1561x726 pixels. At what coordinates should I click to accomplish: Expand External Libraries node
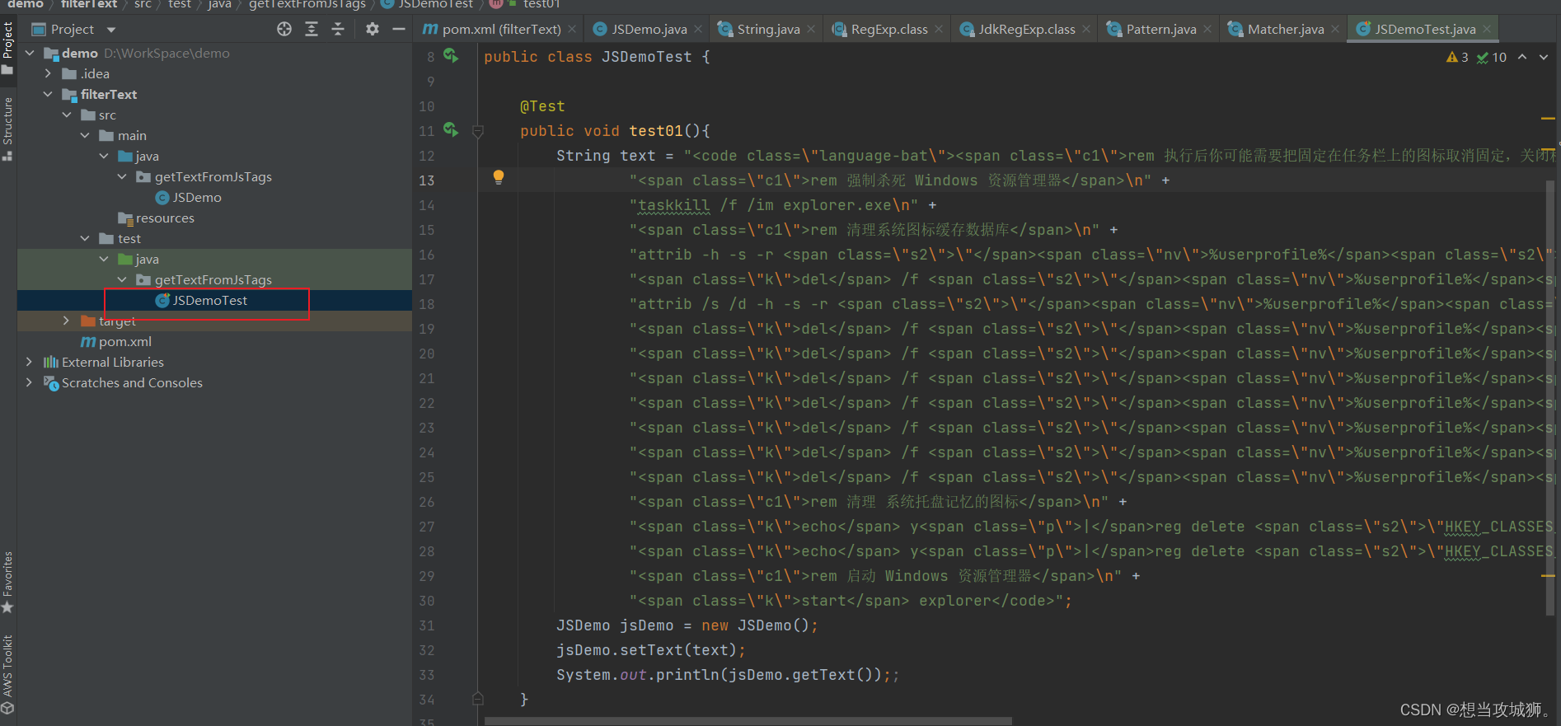(x=30, y=362)
